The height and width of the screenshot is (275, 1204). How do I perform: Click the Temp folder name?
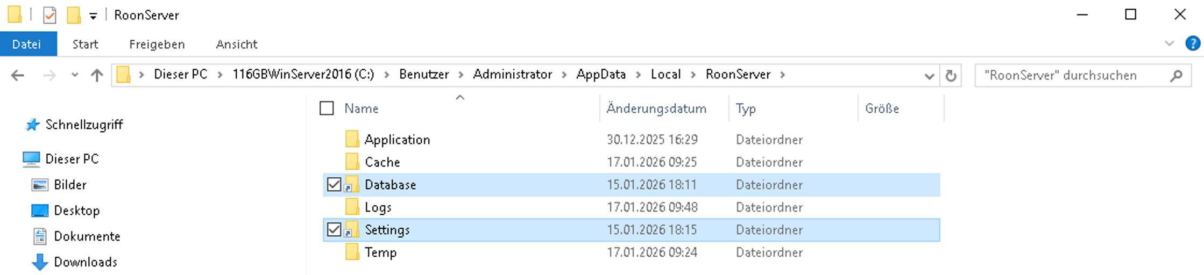[x=381, y=253]
